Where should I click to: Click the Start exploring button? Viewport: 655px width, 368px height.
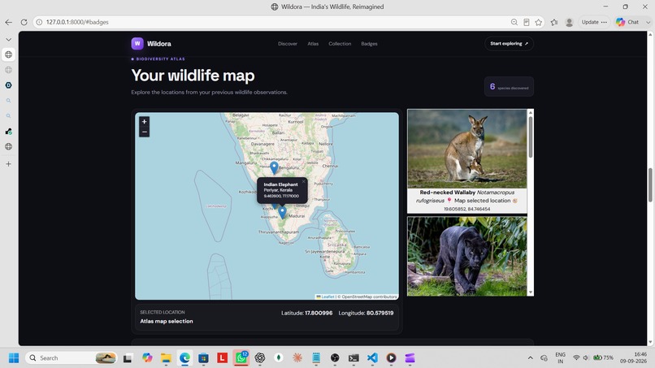coord(509,43)
